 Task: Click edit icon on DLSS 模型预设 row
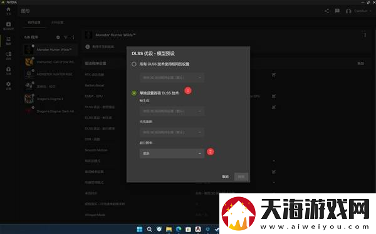point(274,107)
